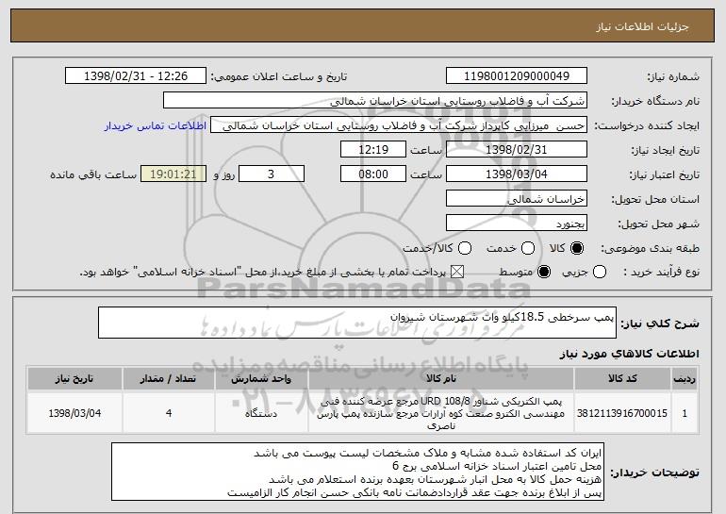
Task: Click product code 3812113916700015 cell
Action: [x=622, y=413]
